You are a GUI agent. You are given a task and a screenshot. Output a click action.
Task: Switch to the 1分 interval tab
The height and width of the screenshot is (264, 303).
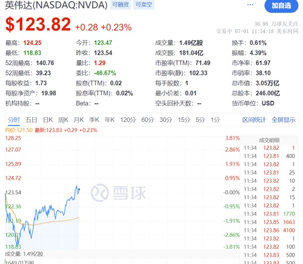[x=215, y=120]
